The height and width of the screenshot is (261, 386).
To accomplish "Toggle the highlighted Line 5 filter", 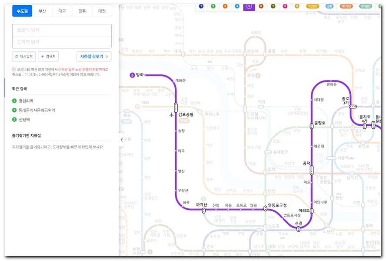I will pos(249,6).
